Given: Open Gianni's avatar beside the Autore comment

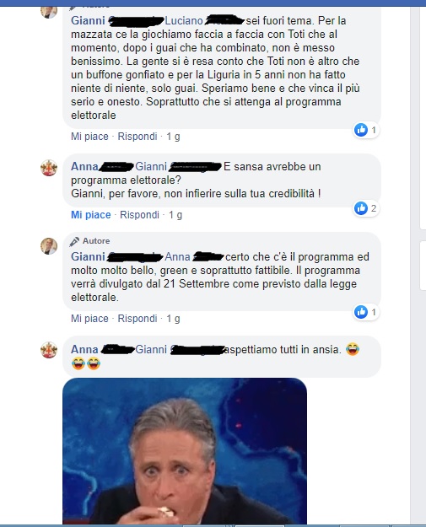Looking at the screenshot, I should [x=49, y=246].
